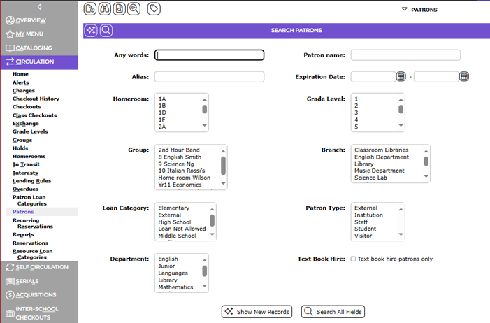Open the Cataloging section
The image size is (490, 323).
29,48
